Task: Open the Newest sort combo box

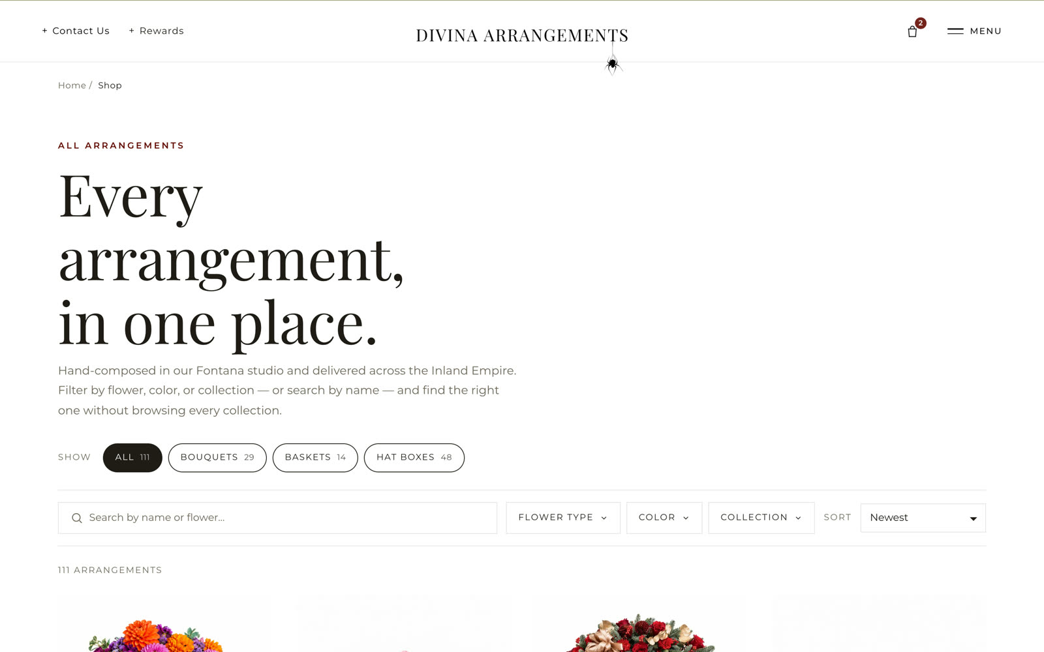Action: point(923,518)
